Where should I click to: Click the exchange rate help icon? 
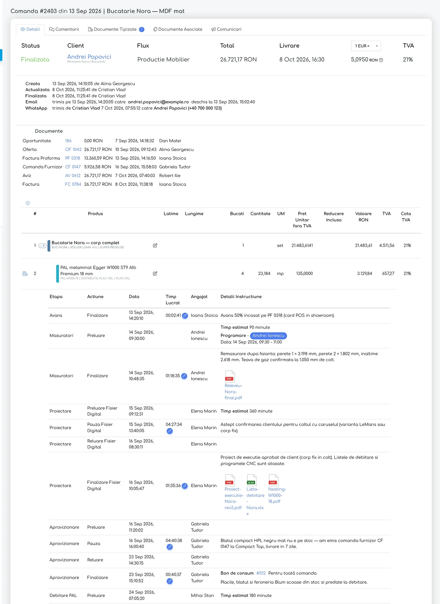pyautogui.click(x=381, y=60)
